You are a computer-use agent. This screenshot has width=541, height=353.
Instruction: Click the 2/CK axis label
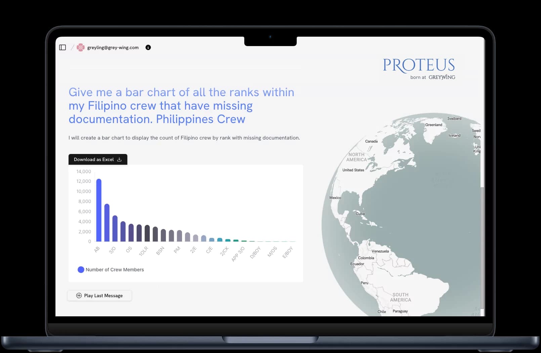pos(224,251)
